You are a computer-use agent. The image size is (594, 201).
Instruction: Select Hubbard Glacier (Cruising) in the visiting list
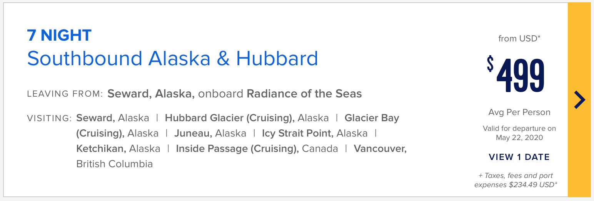(x=230, y=118)
